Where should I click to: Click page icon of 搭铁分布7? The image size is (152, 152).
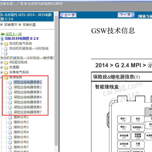click(x=10, y=148)
